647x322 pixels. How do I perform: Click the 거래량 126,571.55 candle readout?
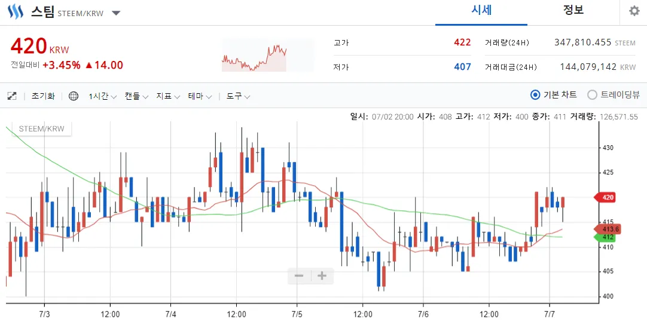(604, 116)
